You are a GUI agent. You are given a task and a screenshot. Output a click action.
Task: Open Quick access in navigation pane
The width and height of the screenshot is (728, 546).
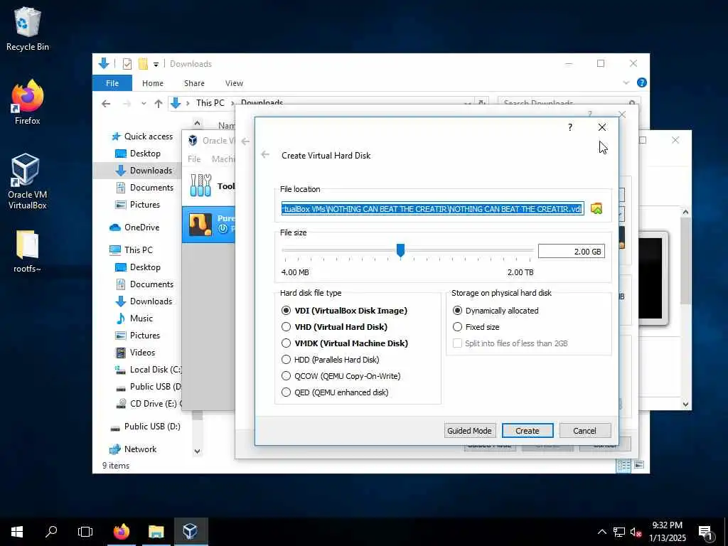142,136
